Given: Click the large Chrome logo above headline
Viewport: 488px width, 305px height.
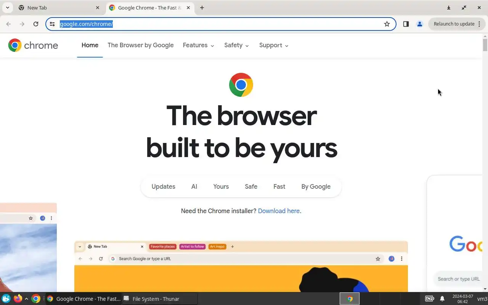Looking at the screenshot, I should pos(241,85).
